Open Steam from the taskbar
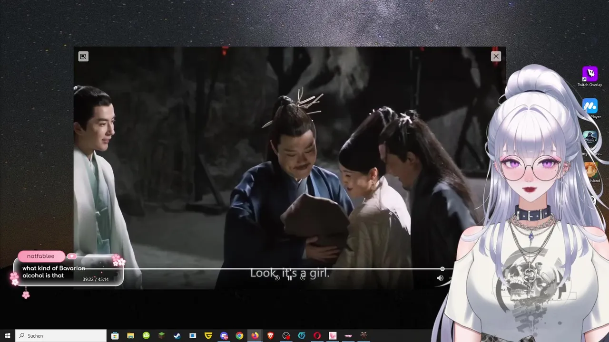 click(x=177, y=336)
